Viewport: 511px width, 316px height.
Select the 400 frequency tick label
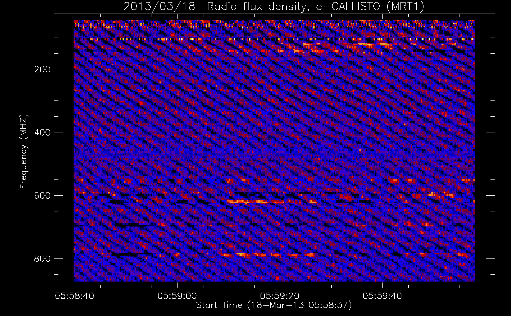tap(42, 132)
